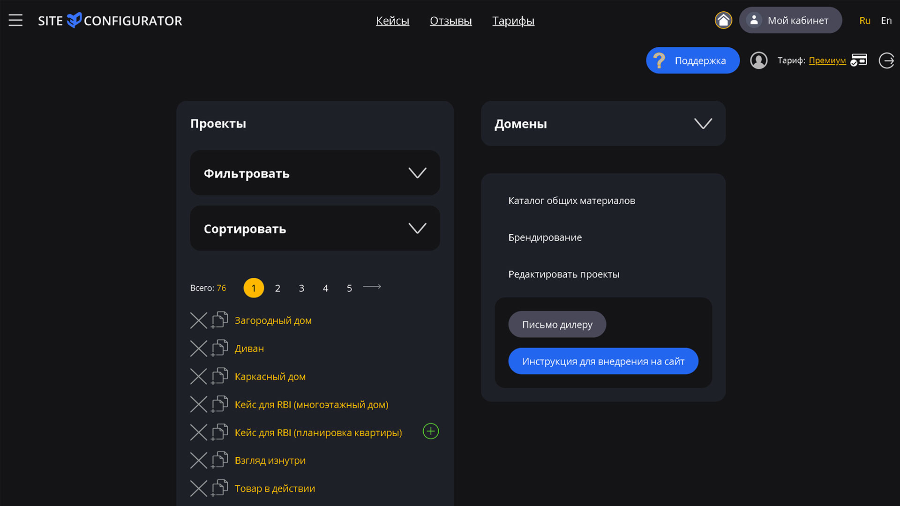This screenshot has height=506, width=900.
Task: Open Инструкция для внедрения на сайт
Action: (x=603, y=361)
